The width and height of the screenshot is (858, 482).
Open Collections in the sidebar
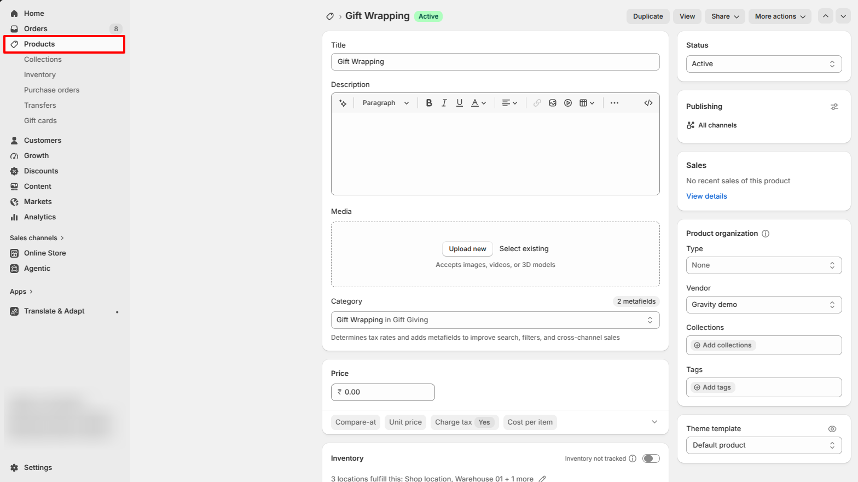coord(43,59)
